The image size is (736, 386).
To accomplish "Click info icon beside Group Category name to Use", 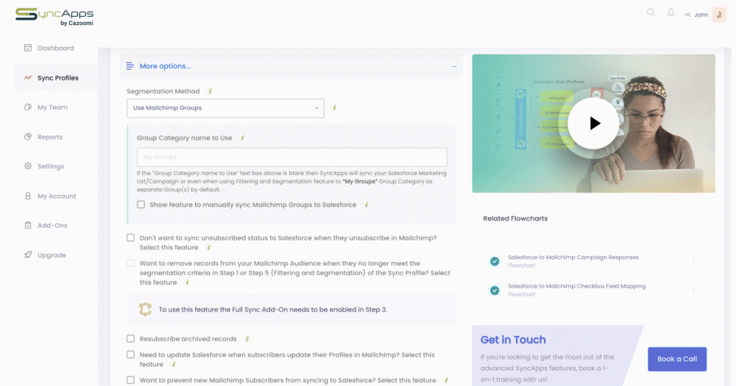I will (x=242, y=138).
